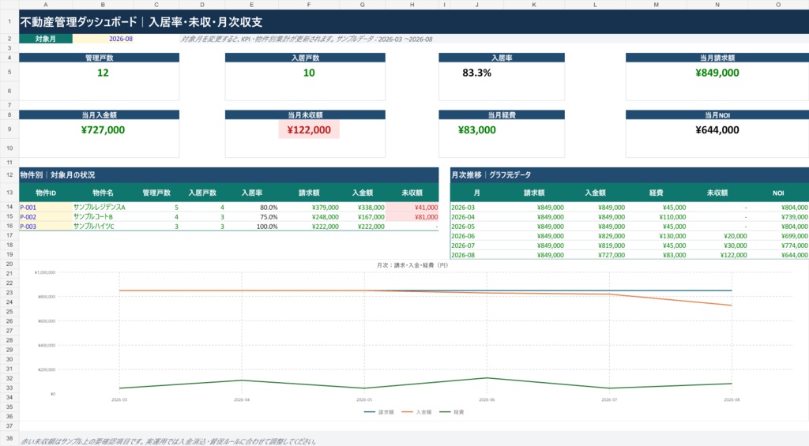
Task: Click the NOI column header in monthly table
Action: 778,193
